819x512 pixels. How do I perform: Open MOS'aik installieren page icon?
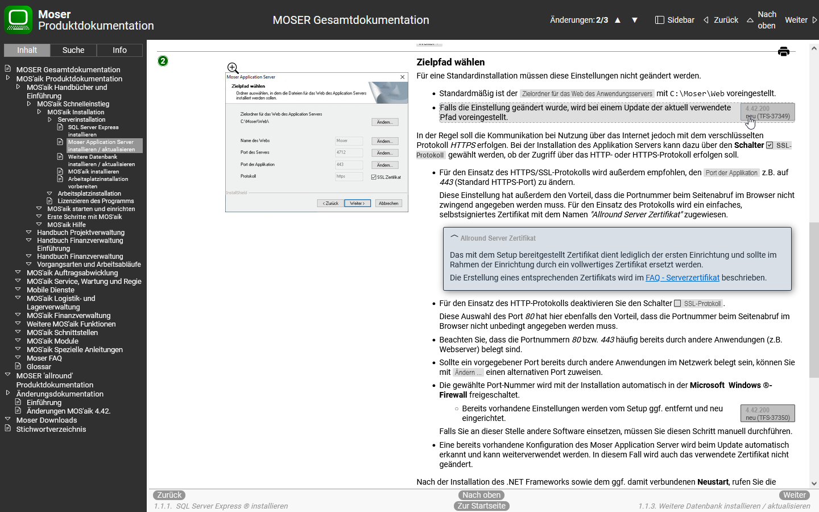pos(60,171)
